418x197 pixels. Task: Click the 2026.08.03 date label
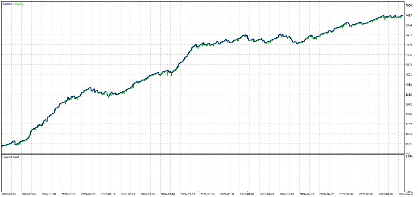[367, 194]
